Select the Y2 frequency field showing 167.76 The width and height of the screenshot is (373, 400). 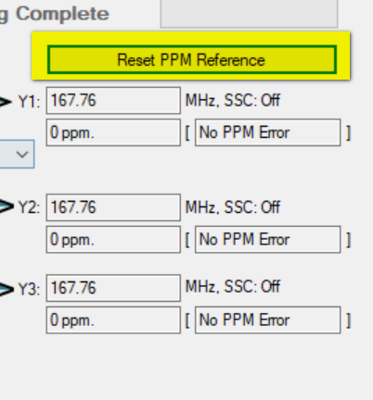click(113, 207)
